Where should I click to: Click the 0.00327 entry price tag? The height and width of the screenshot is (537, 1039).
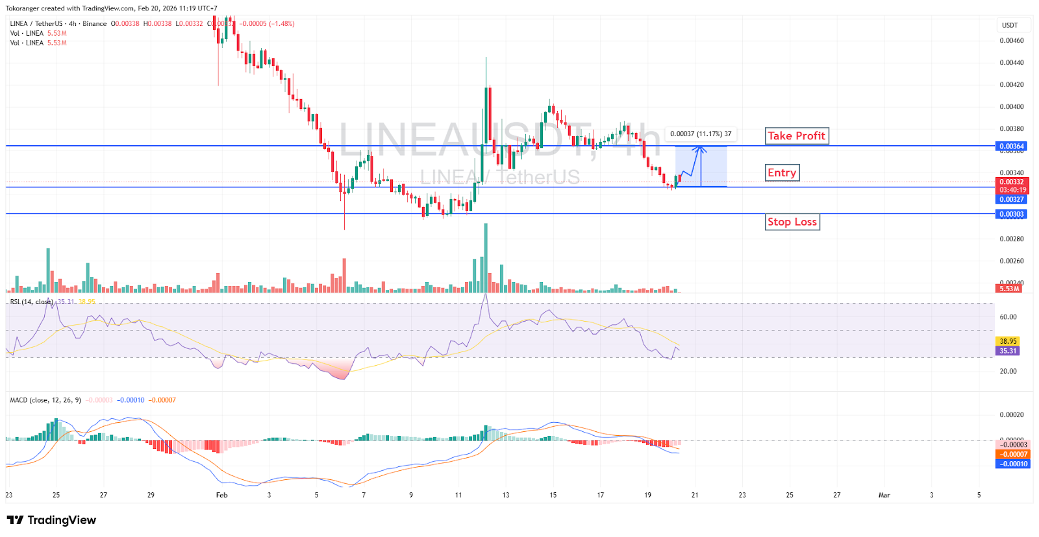pos(1011,200)
